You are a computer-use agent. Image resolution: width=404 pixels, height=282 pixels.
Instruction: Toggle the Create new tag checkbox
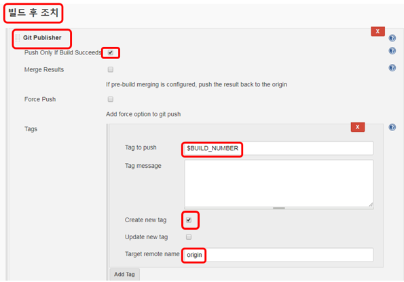pyautogui.click(x=189, y=220)
